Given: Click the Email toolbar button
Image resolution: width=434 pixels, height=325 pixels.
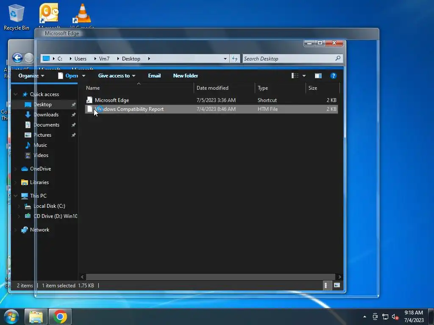Looking at the screenshot, I should click(x=154, y=76).
